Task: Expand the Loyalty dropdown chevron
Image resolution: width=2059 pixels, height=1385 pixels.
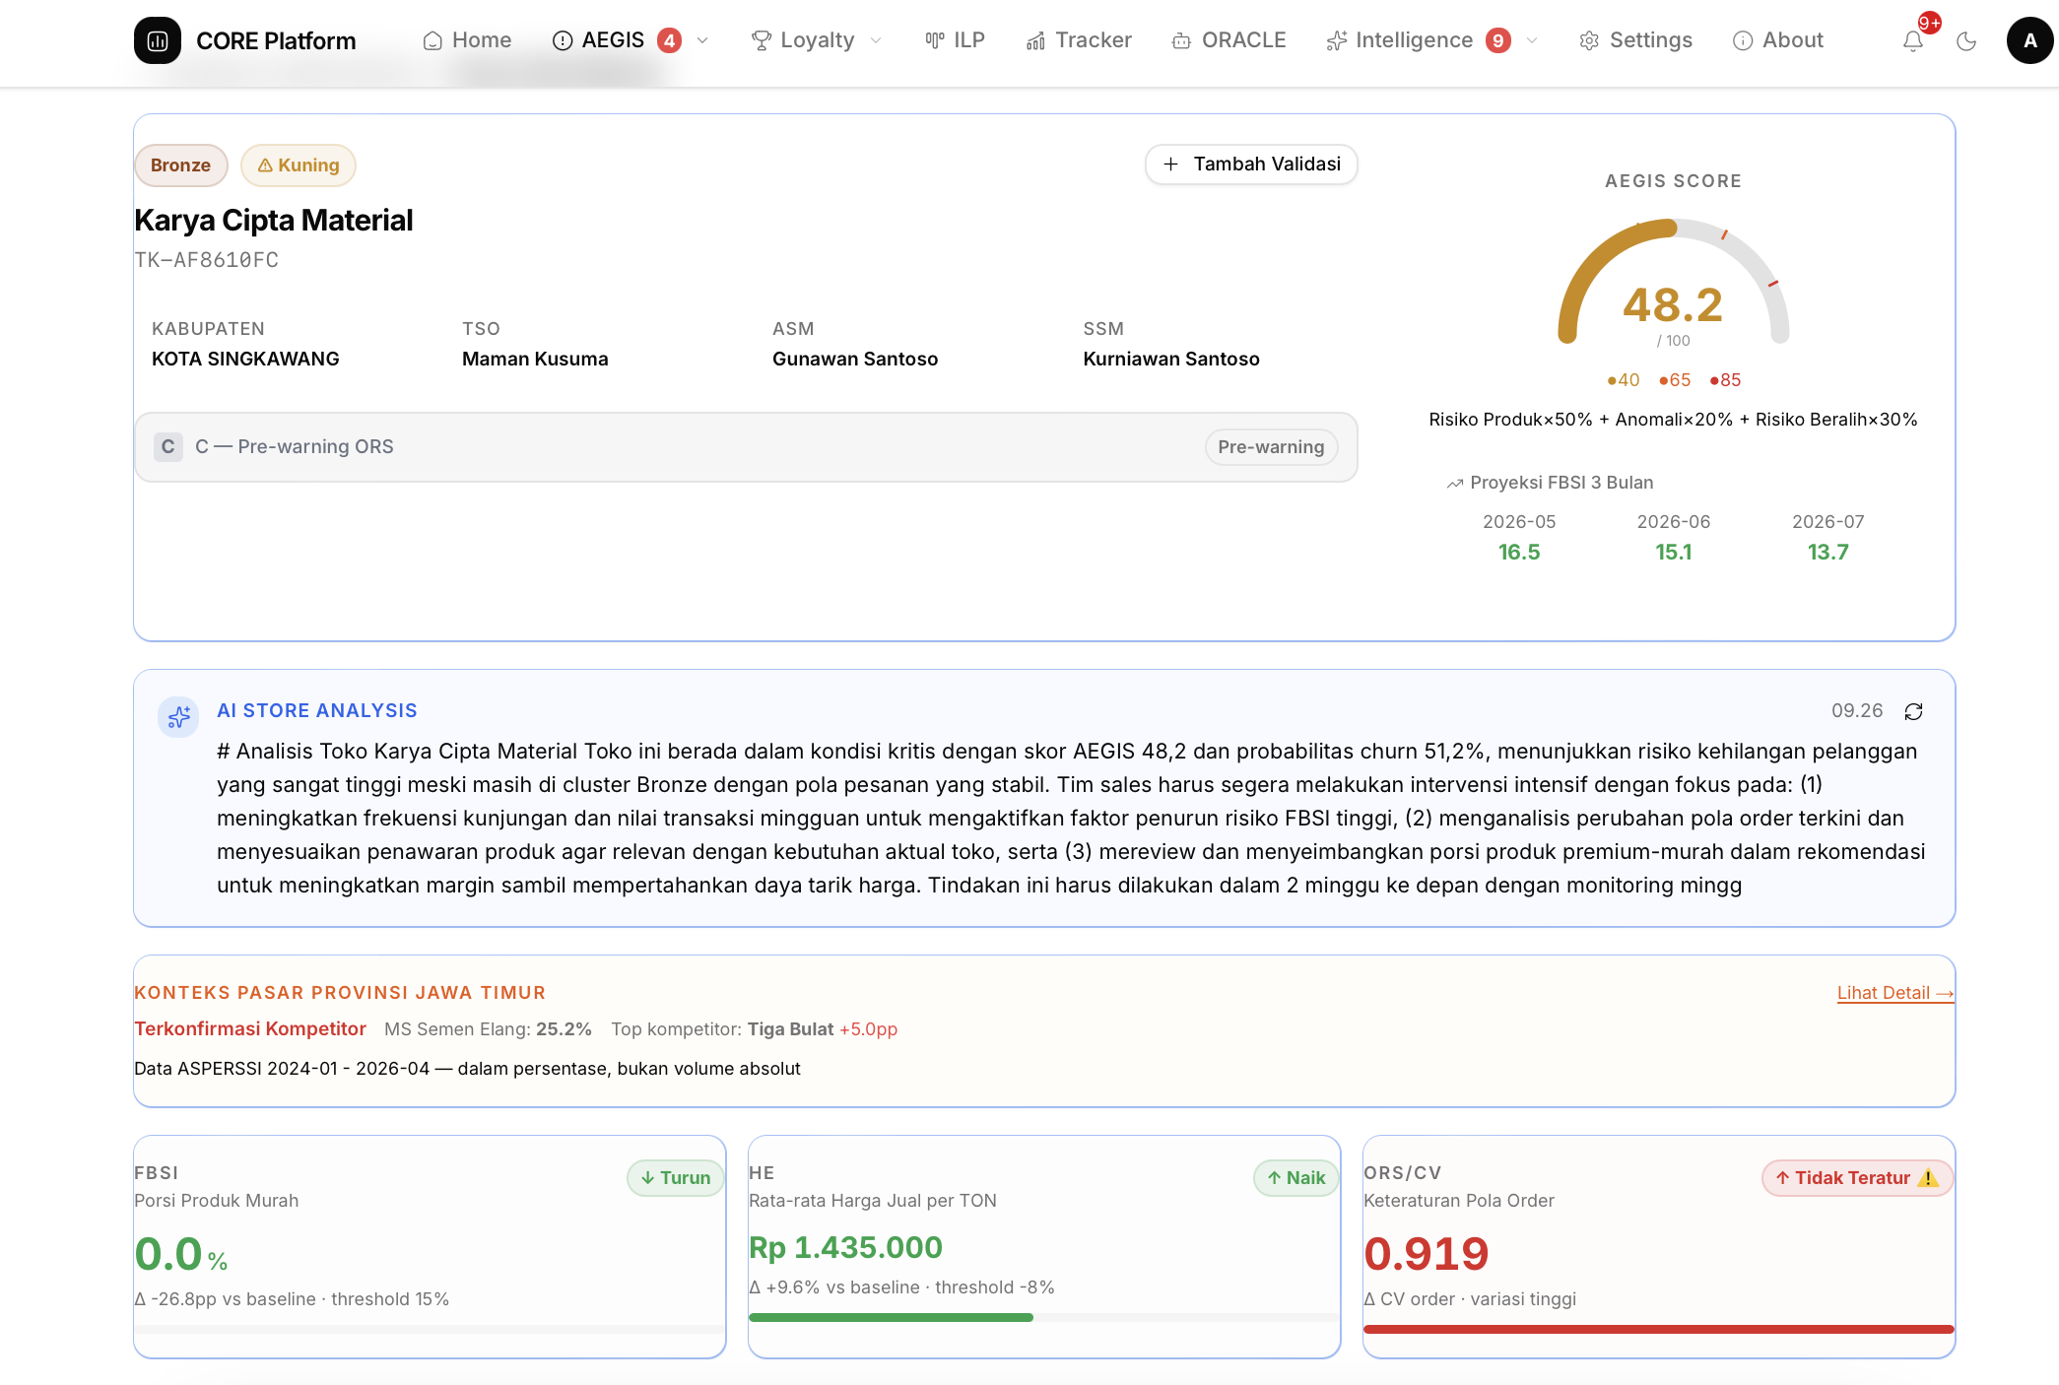Action: click(876, 40)
